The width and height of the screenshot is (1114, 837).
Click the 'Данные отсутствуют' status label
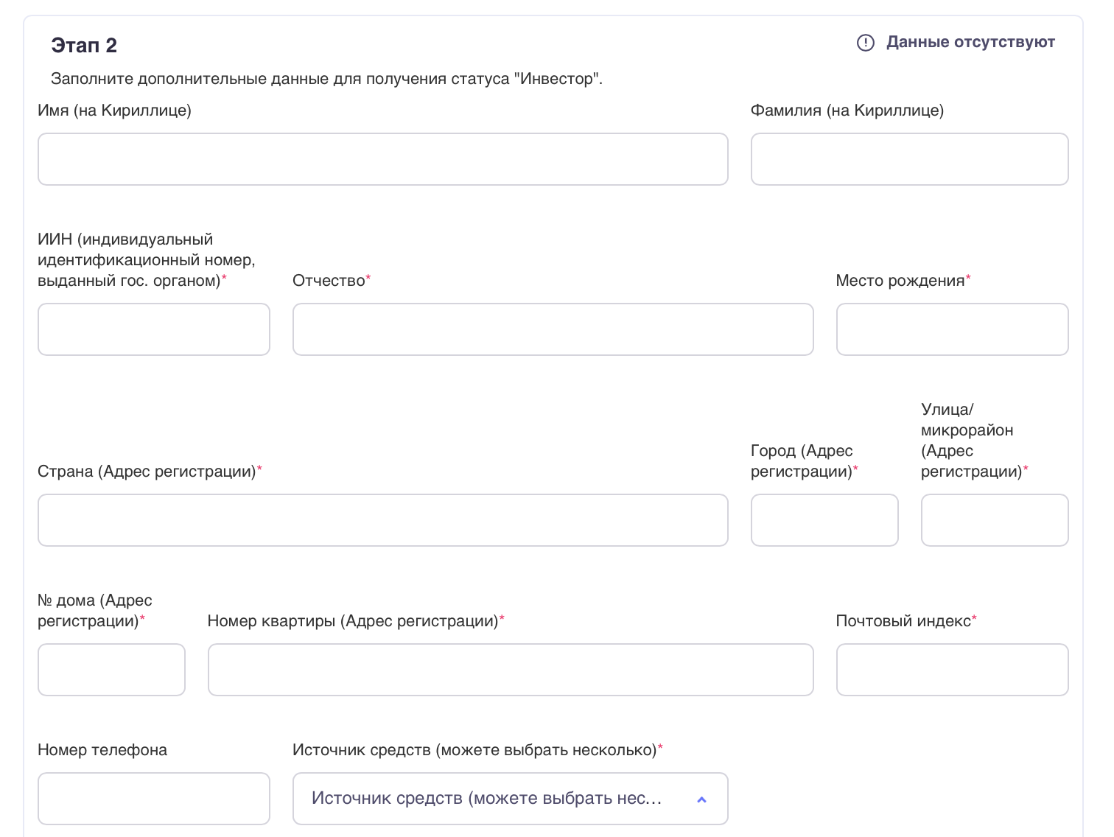click(970, 43)
